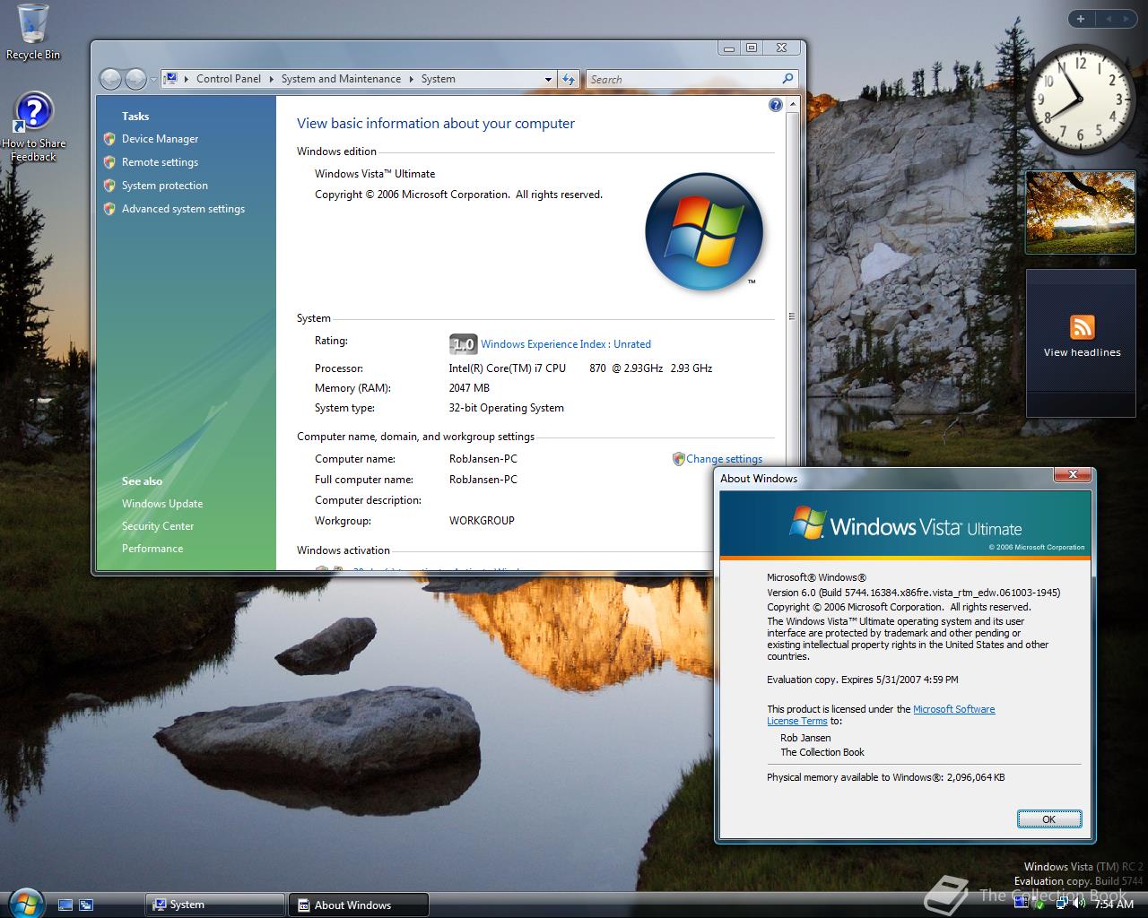1148x918 pixels.
Task: Expand arrow after Control Panel breadcrumb
Action: pos(272,79)
